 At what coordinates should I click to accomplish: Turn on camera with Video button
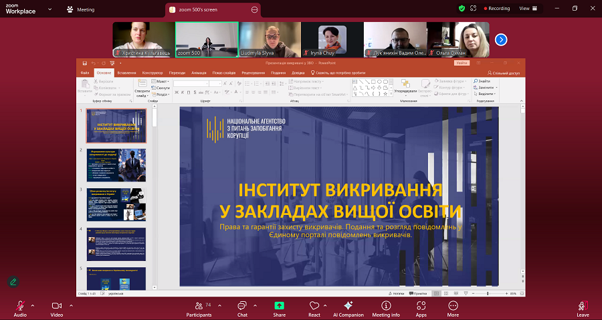(x=56, y=309)
